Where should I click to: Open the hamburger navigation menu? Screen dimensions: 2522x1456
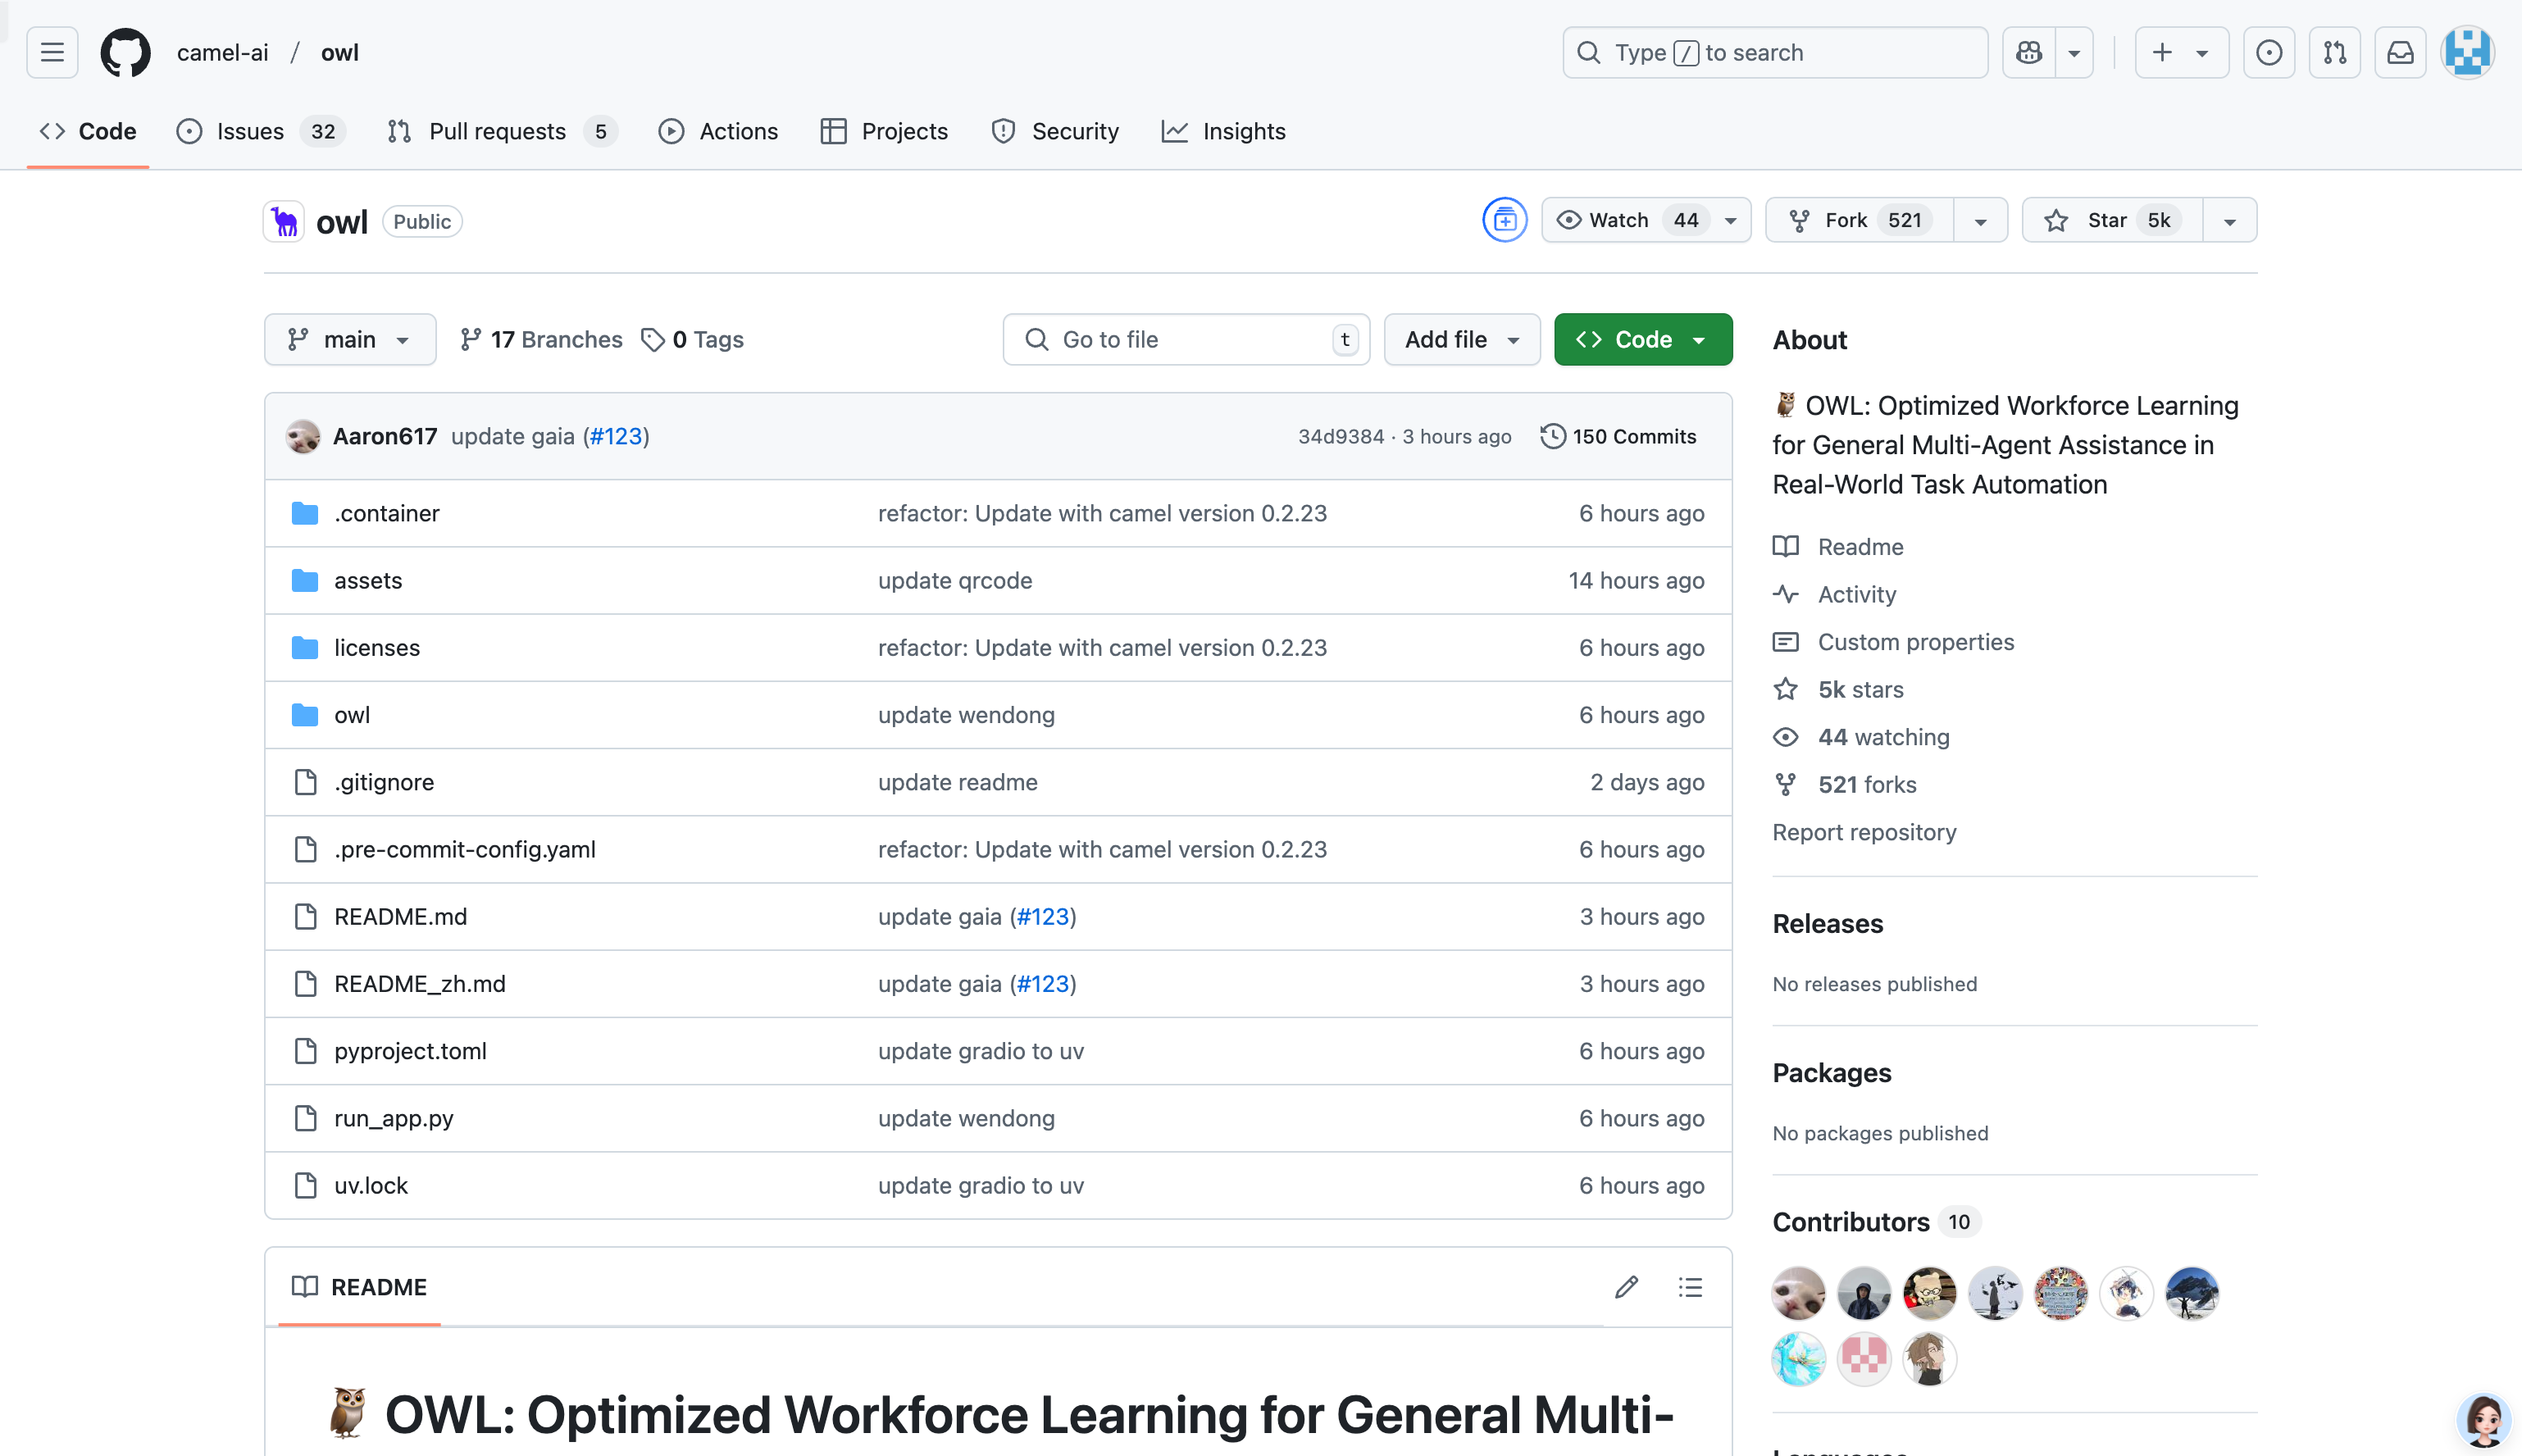pyautogui.click(x=52, y=52)
